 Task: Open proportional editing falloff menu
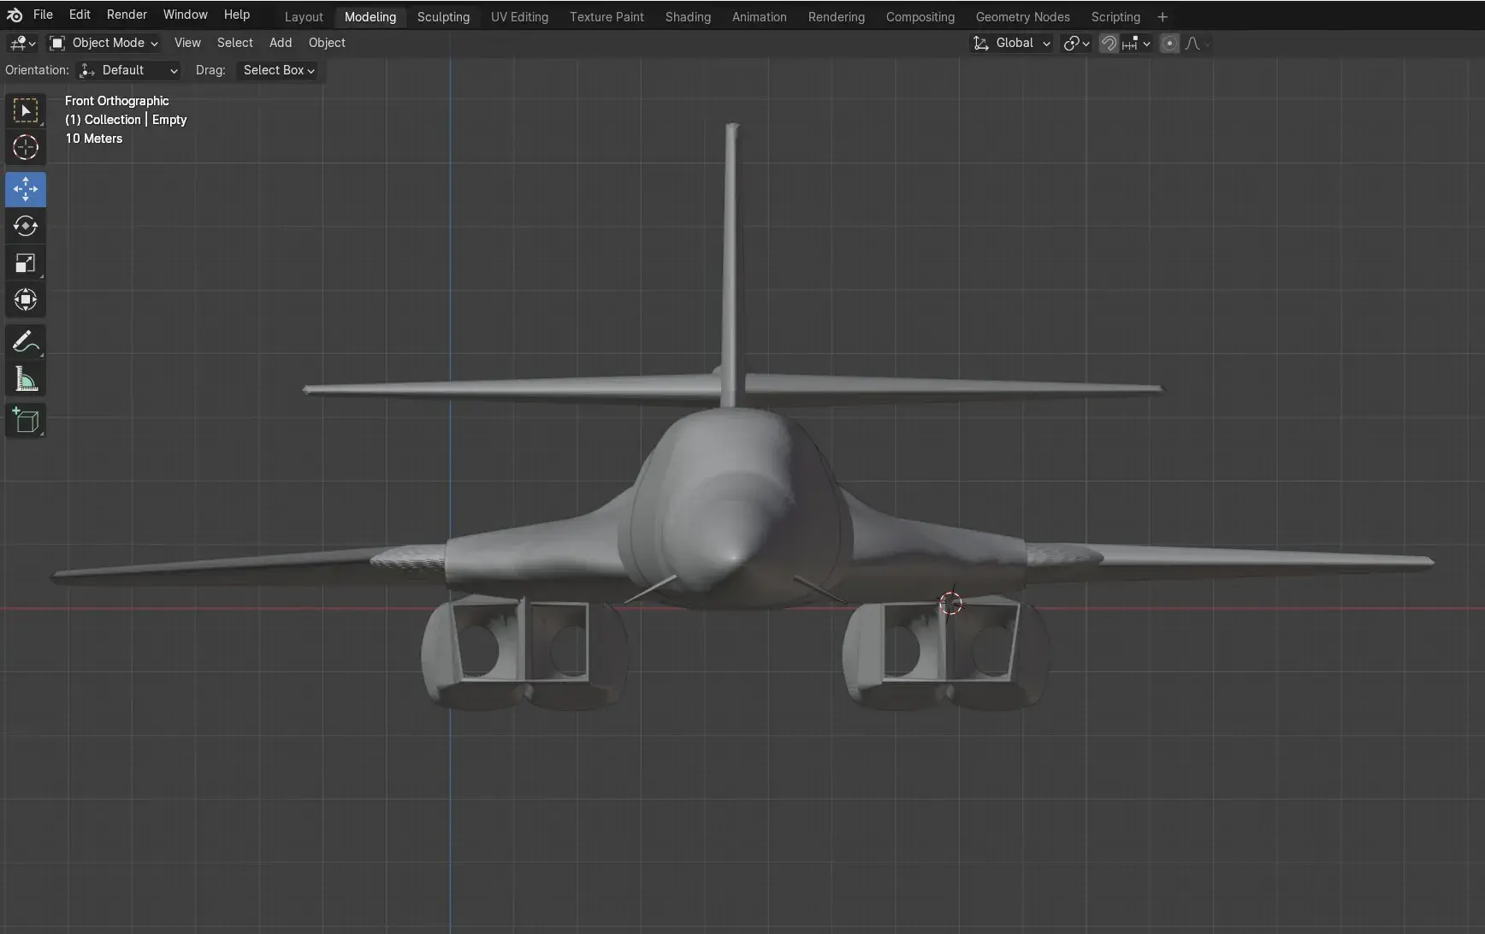tap(1197, 43)
